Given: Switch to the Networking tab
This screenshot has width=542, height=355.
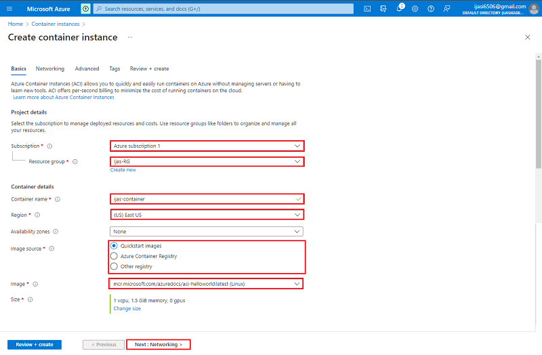Looking at the screenshot, I should tap(49, 69).
